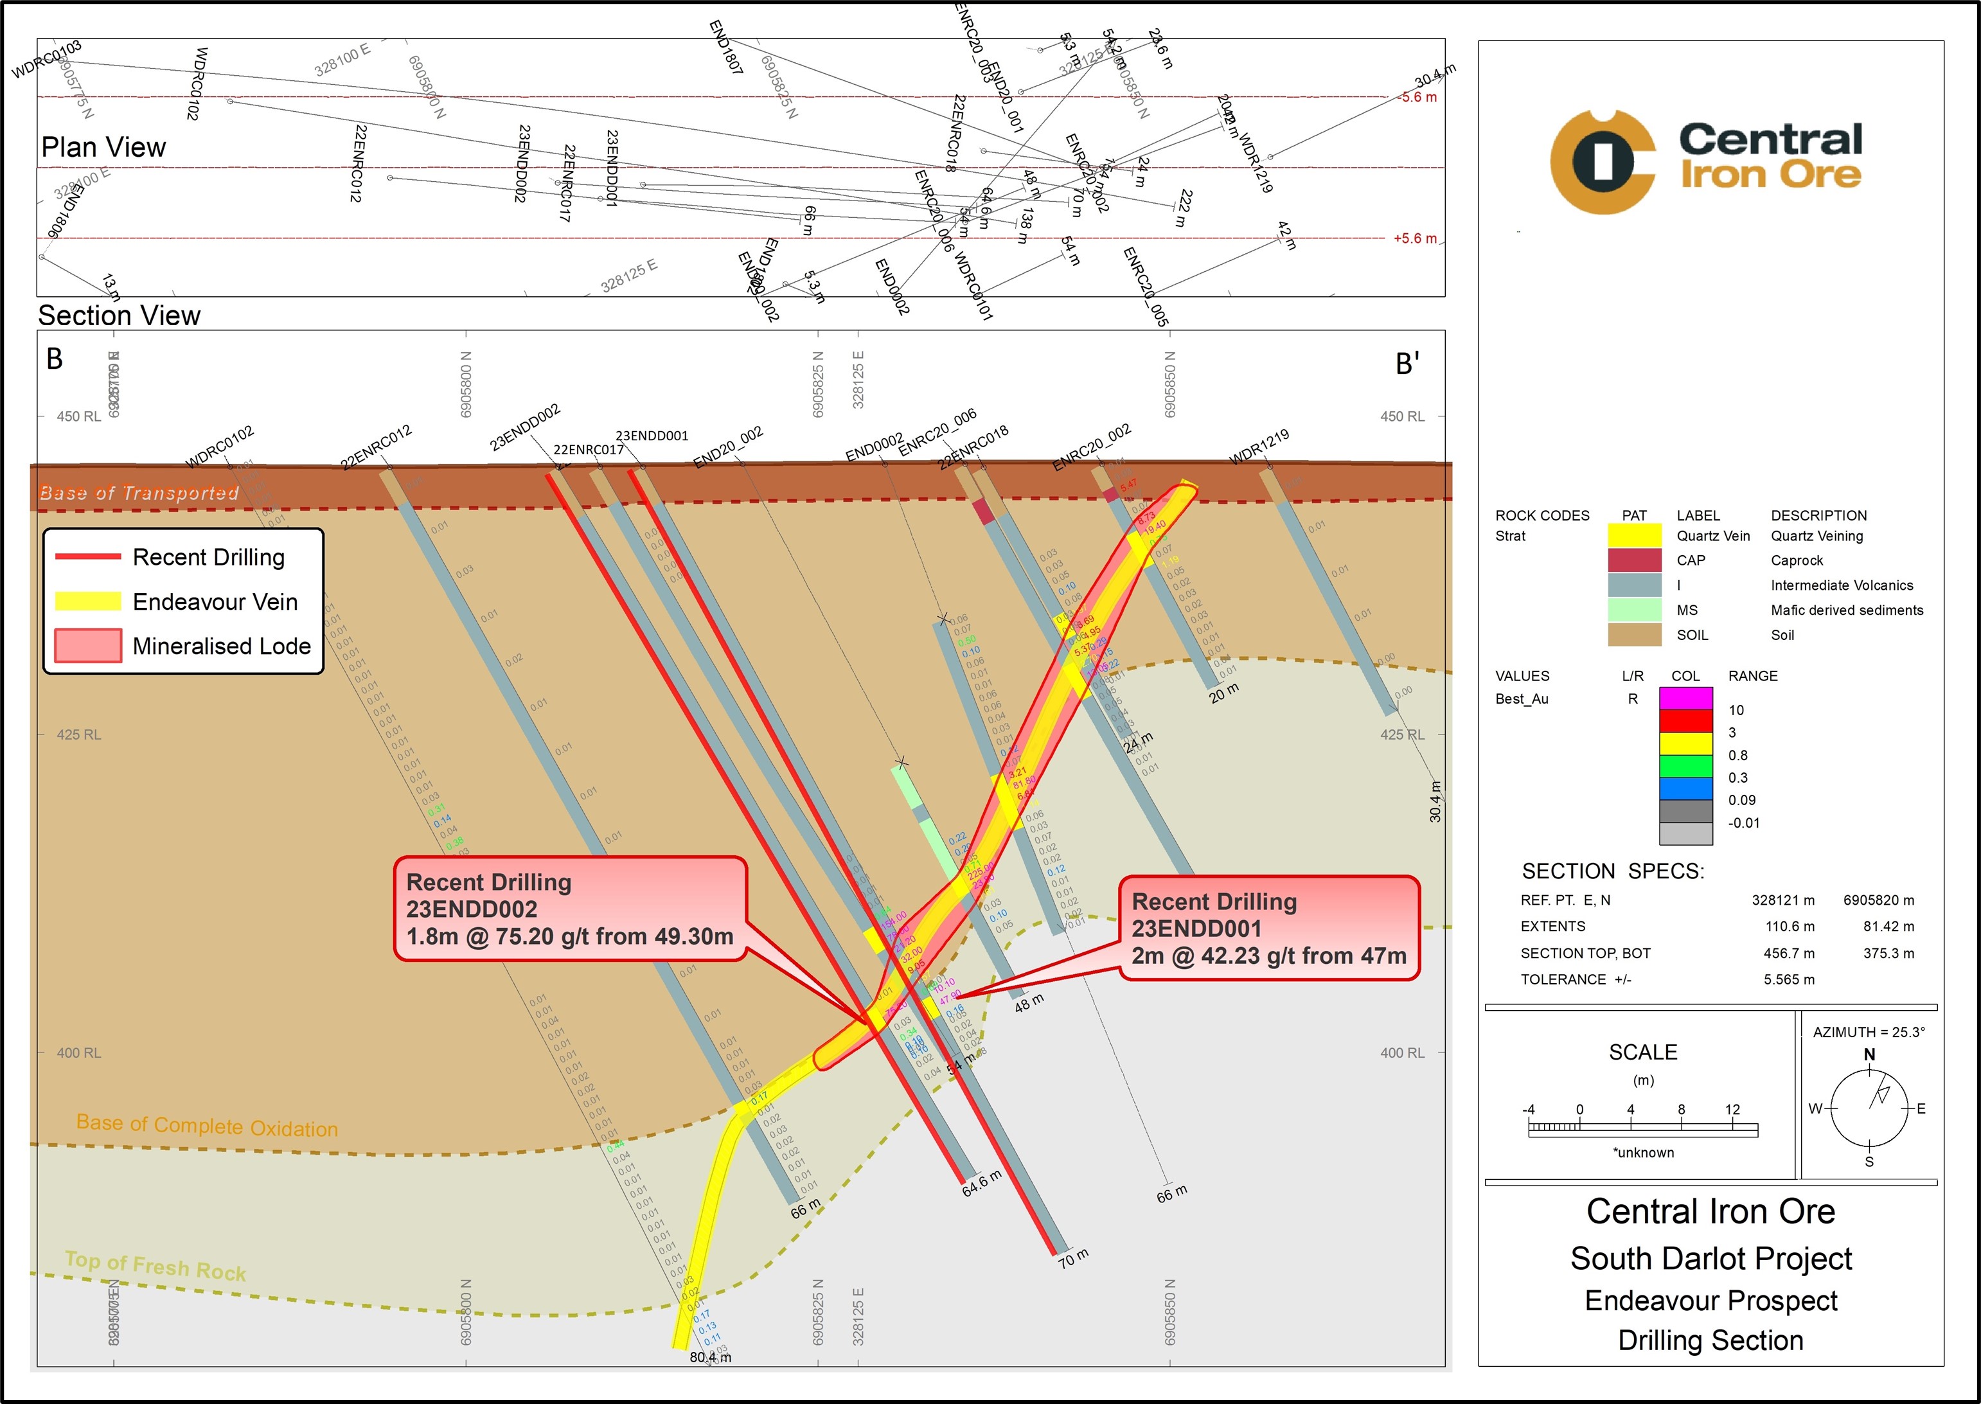1981x1404 pixels.
Task: Click the 'Best_Au' values label
Action: 1521,698
